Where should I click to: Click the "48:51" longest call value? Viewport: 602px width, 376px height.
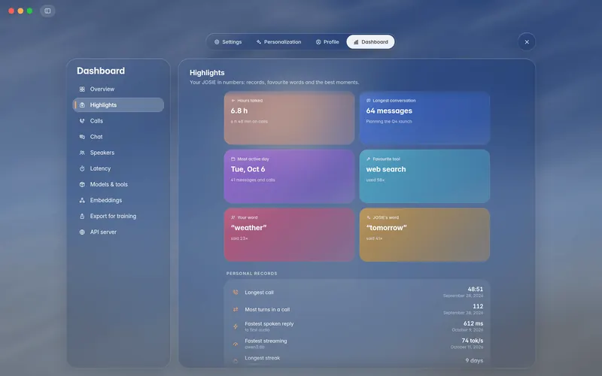click(x=476, y=289)
